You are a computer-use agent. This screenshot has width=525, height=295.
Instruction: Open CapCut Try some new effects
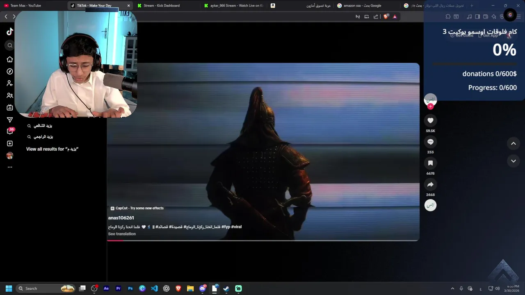[x=137, y=208]
